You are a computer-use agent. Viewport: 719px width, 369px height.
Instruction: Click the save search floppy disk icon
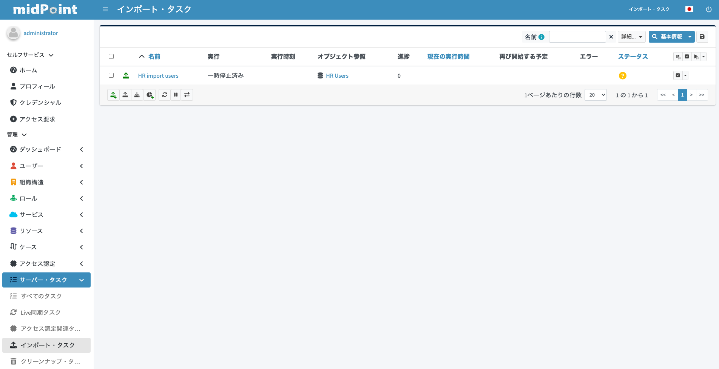click(702, 37)
